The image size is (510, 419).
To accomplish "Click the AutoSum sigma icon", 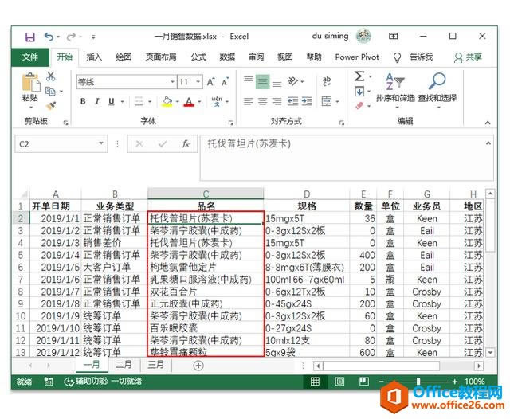I will point(359,76).
